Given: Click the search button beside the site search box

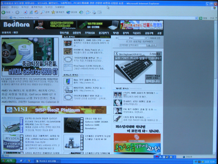Looking at the screenshot, I should click(x=152, y=45).
